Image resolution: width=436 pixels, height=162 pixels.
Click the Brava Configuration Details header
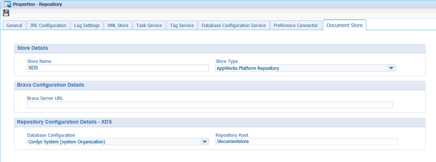click(x=51, y=85)
